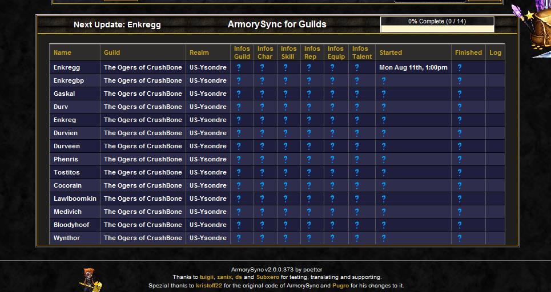The width and height of the screenshot is (551, 292).
Task: Click Infos Rep question mark in Phenris row
Action: pyautogui.click(x=309, y=159)
